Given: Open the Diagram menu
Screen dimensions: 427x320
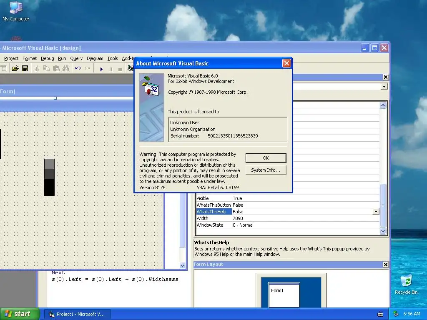Looking at the screenshot, I should pos(95,58).
